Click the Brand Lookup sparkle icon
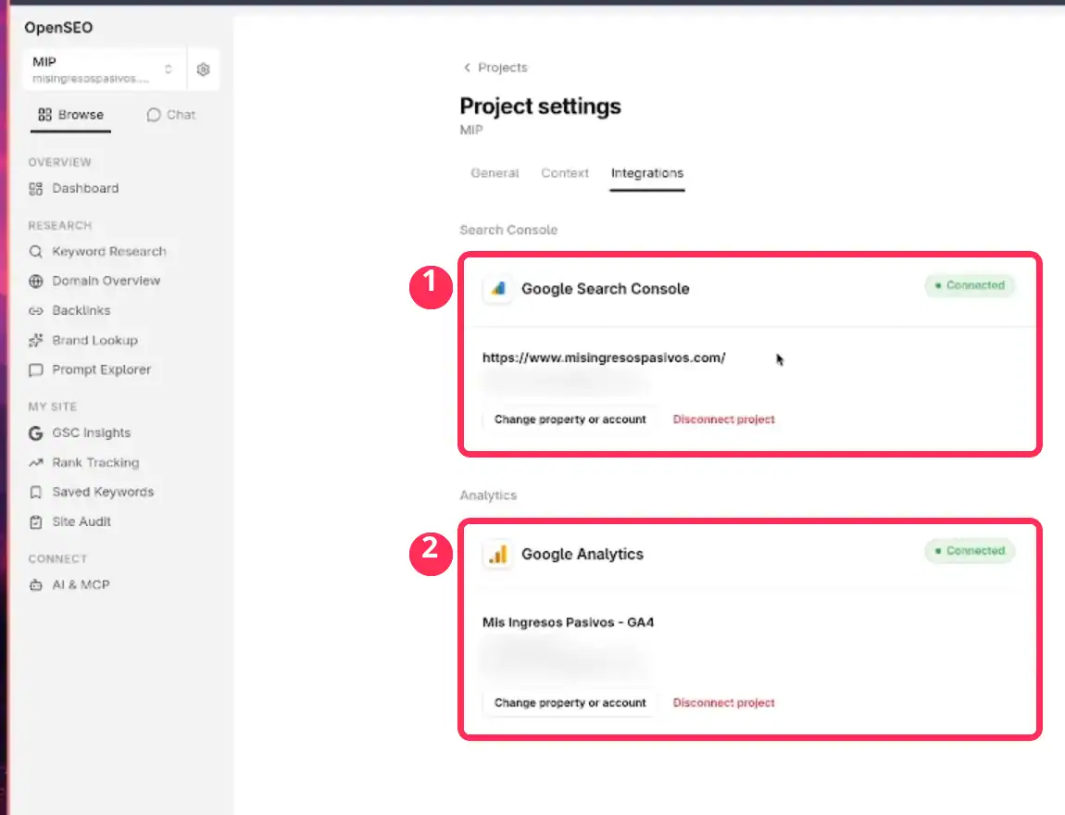Viewport: 1065px width, 815px height. tap(36, 340)
